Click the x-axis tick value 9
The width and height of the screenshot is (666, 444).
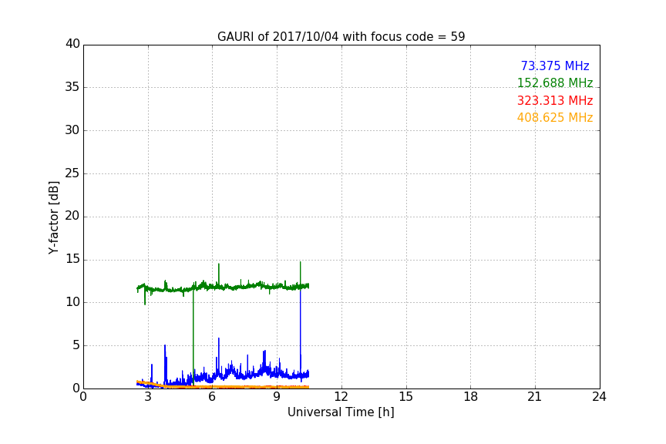coord(277,397)
